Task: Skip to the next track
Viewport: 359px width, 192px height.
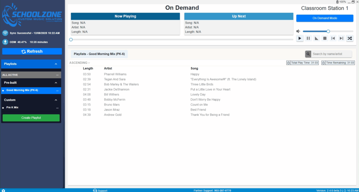Action: coord(341,38)
